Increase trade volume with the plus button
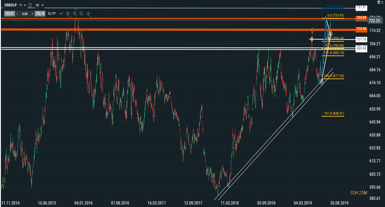 pyautogui.click(x=32, y=13)
